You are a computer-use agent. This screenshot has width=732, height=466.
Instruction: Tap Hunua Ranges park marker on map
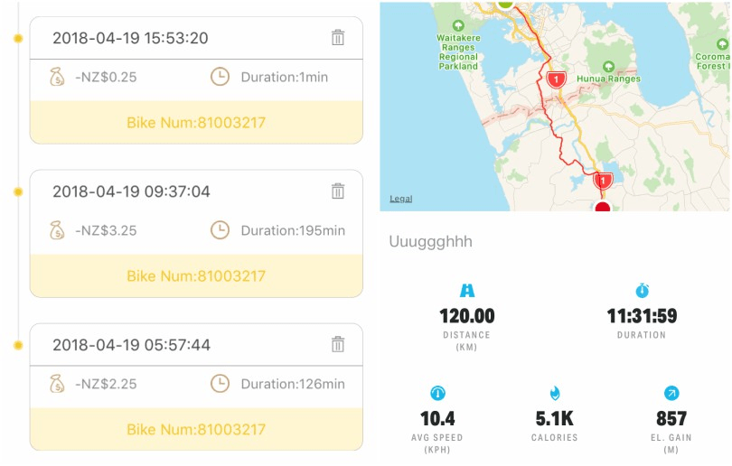tap(608, 66)
